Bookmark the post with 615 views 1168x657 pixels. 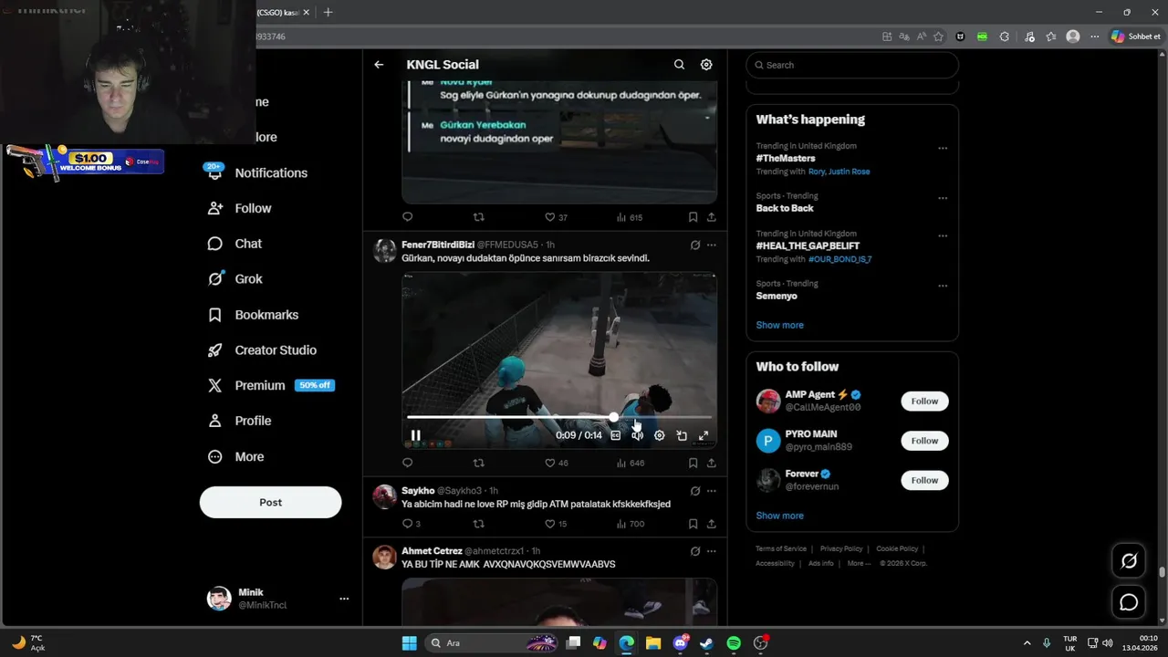(693, 217)
